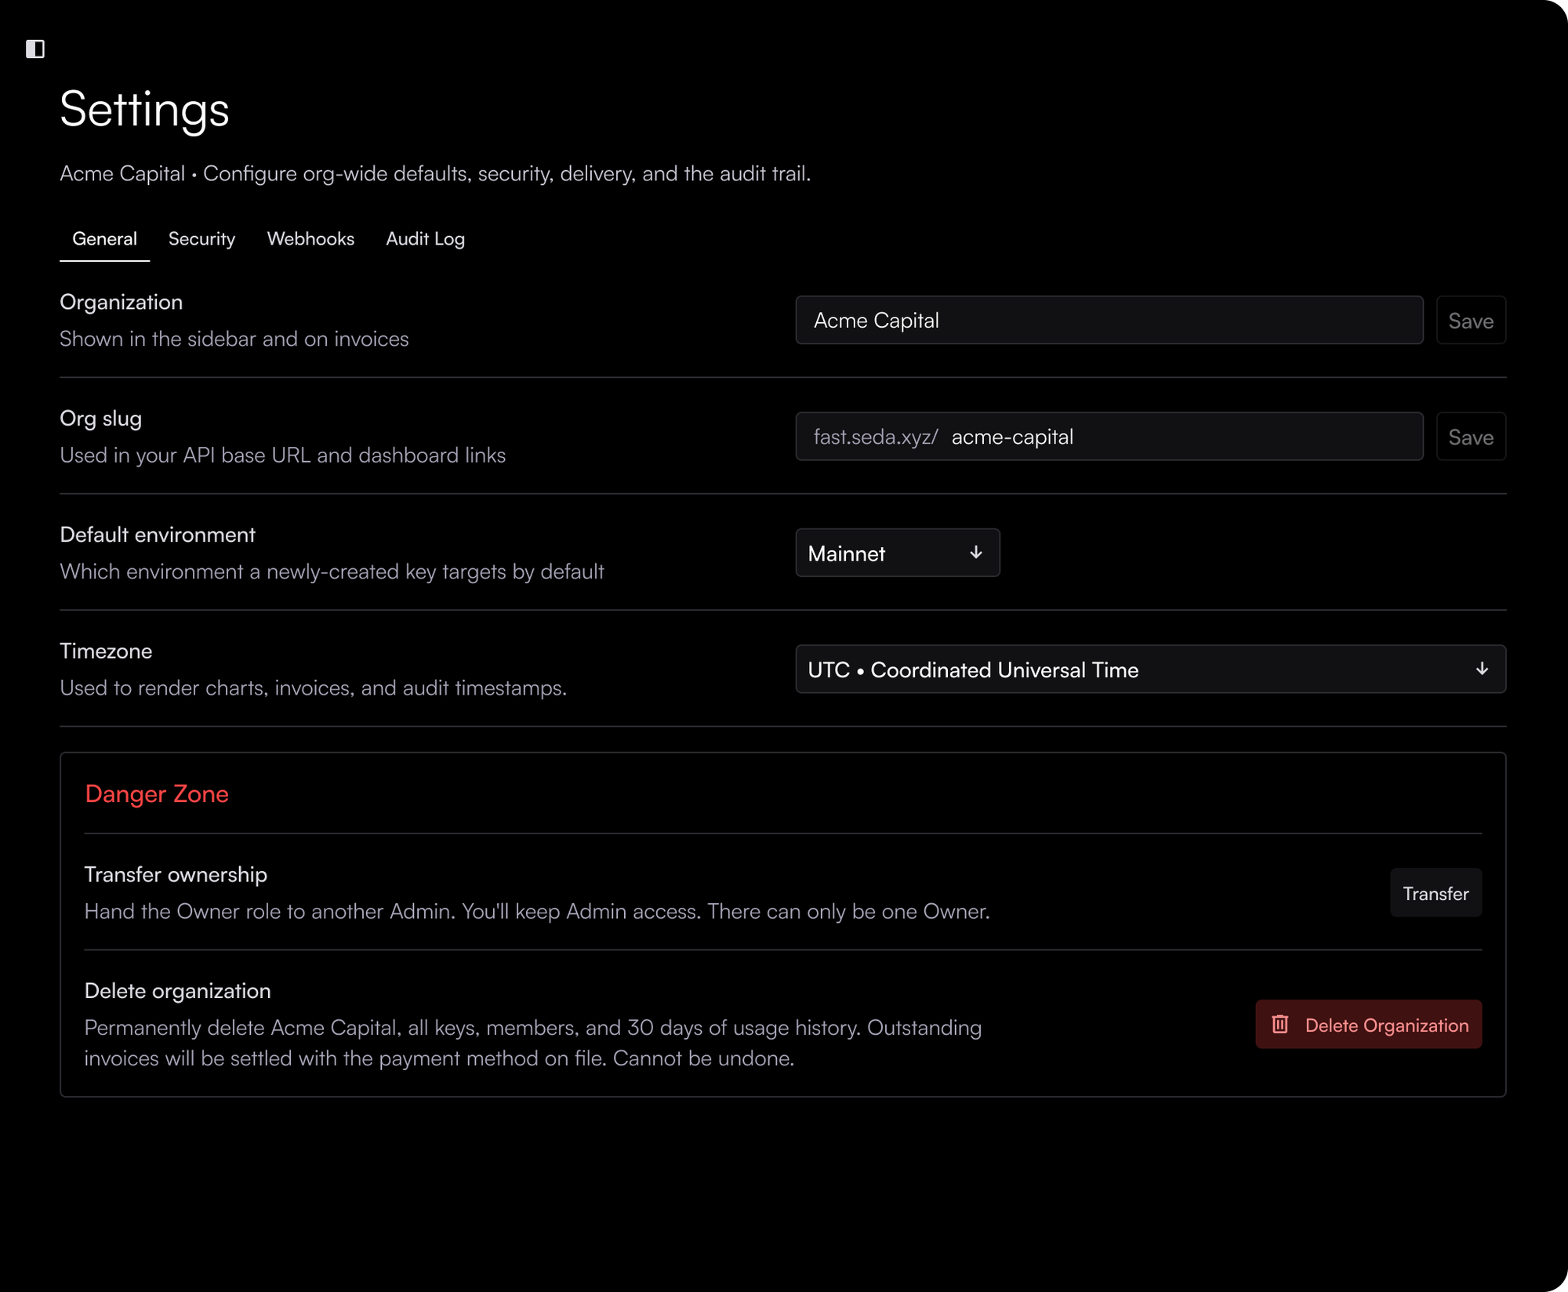Save the Org slug field

[x=1471, y=437]
